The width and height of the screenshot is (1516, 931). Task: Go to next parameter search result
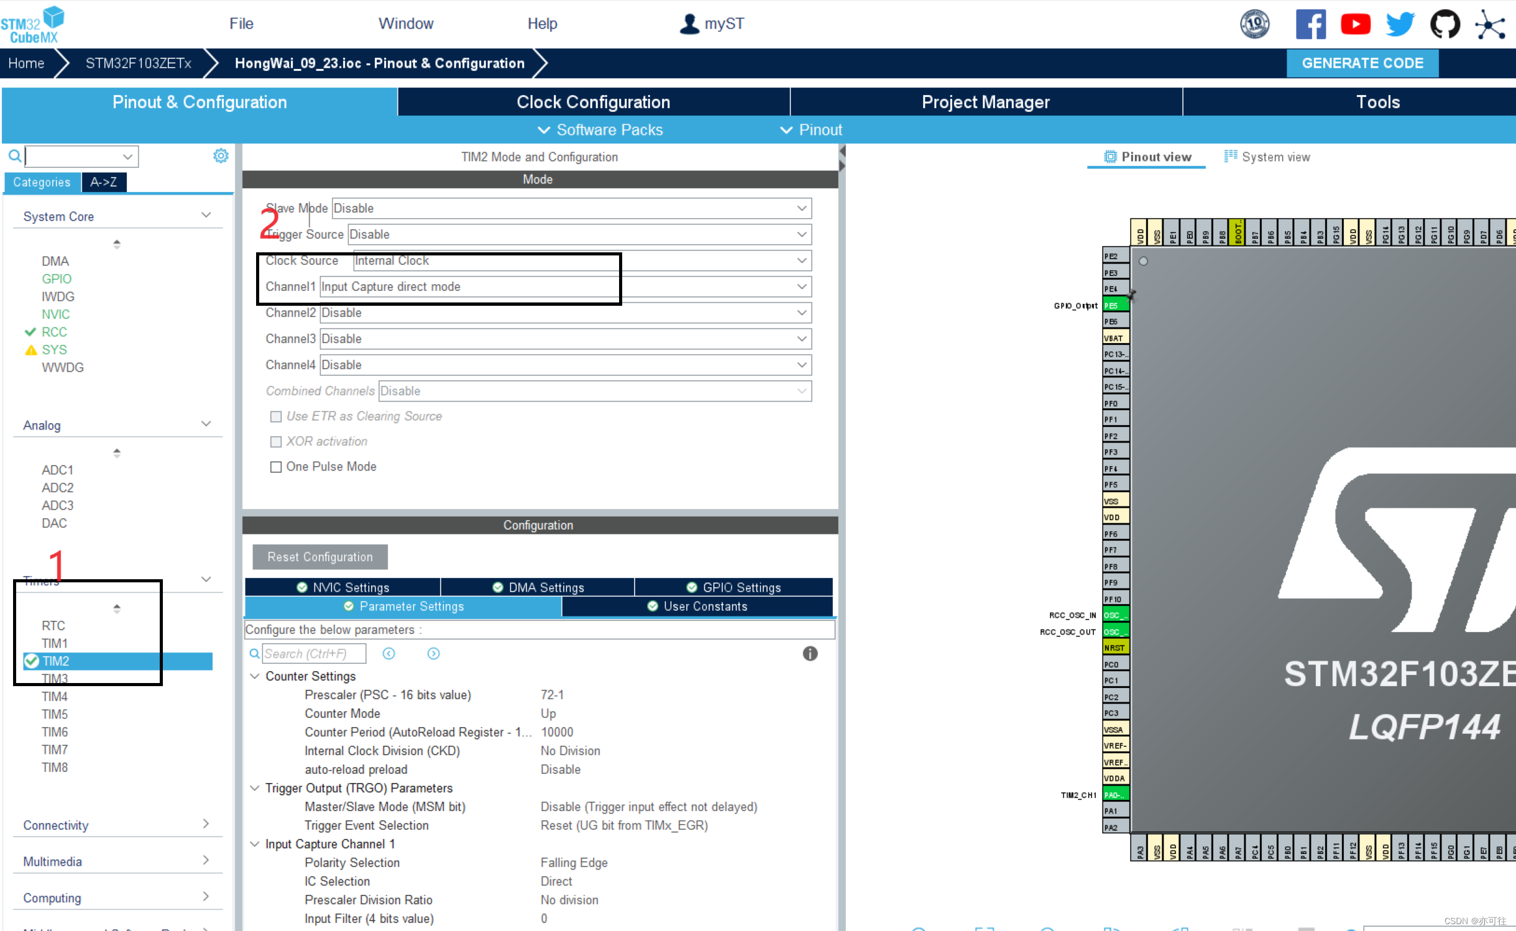tap(434, 653)
